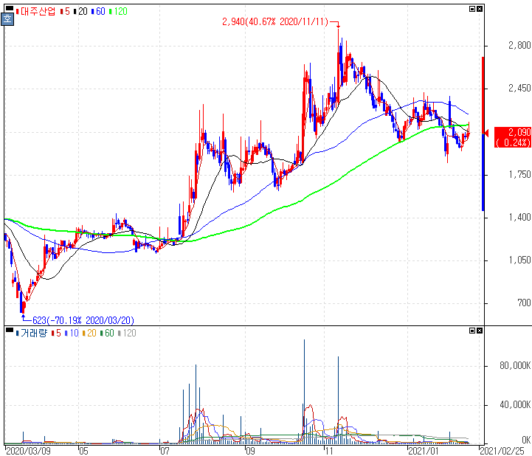The width and height of the screenshot is (532, 456).
Task: Toggle the volume 60-day average legend
Action: (107, 334)
